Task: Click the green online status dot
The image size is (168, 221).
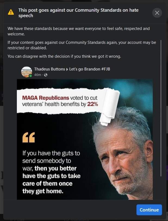Action: 30,76
